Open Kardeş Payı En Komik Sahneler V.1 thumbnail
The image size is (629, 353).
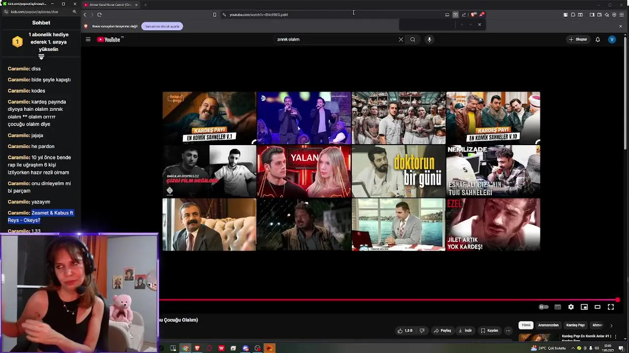[209, 118]
